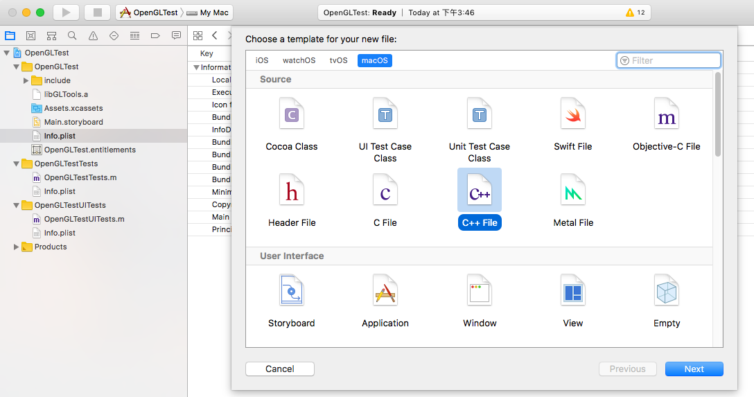Open the My Mac destination selector
Image resolution: width=754 pixels, height=397 pixels.
[x=208, y=12]
